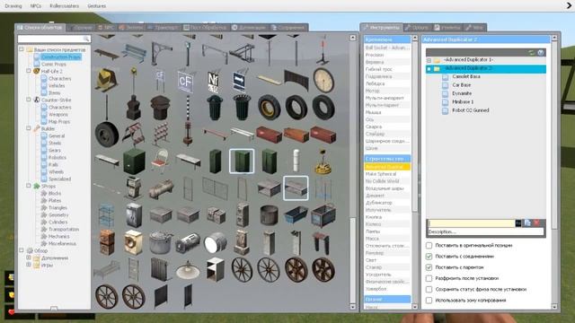Click the Description text field
Screen dimensions: 575x323
tap(485, 231)
